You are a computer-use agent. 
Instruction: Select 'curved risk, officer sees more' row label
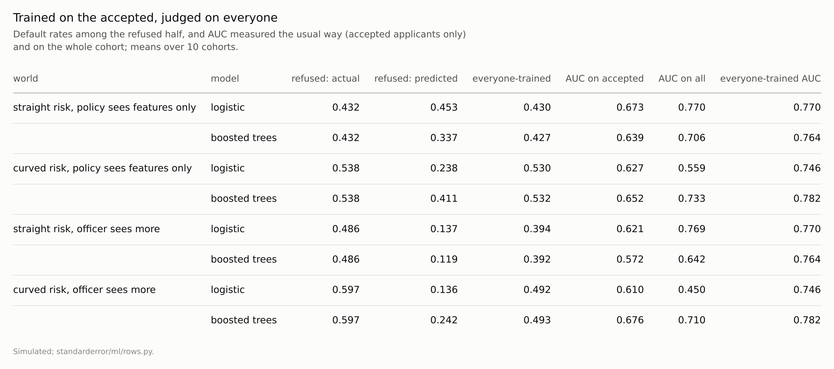pyautogui.click(x=84, y=290)
